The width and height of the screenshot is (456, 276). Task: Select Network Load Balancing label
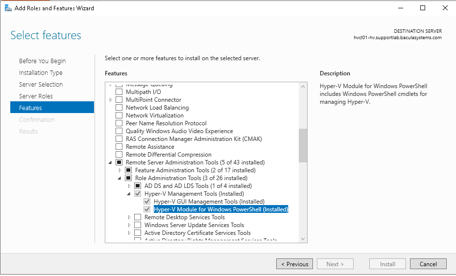pyautogui.click(x=157, y=108)
